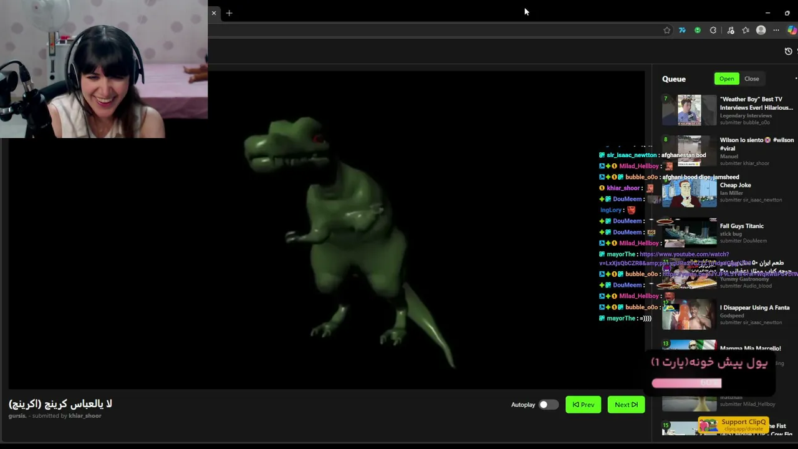Click the "Mamma Mia Marcello!" clip title
The height and width of the screenshot is (449, 798).
pyautogui.click(x=750, y=348)
